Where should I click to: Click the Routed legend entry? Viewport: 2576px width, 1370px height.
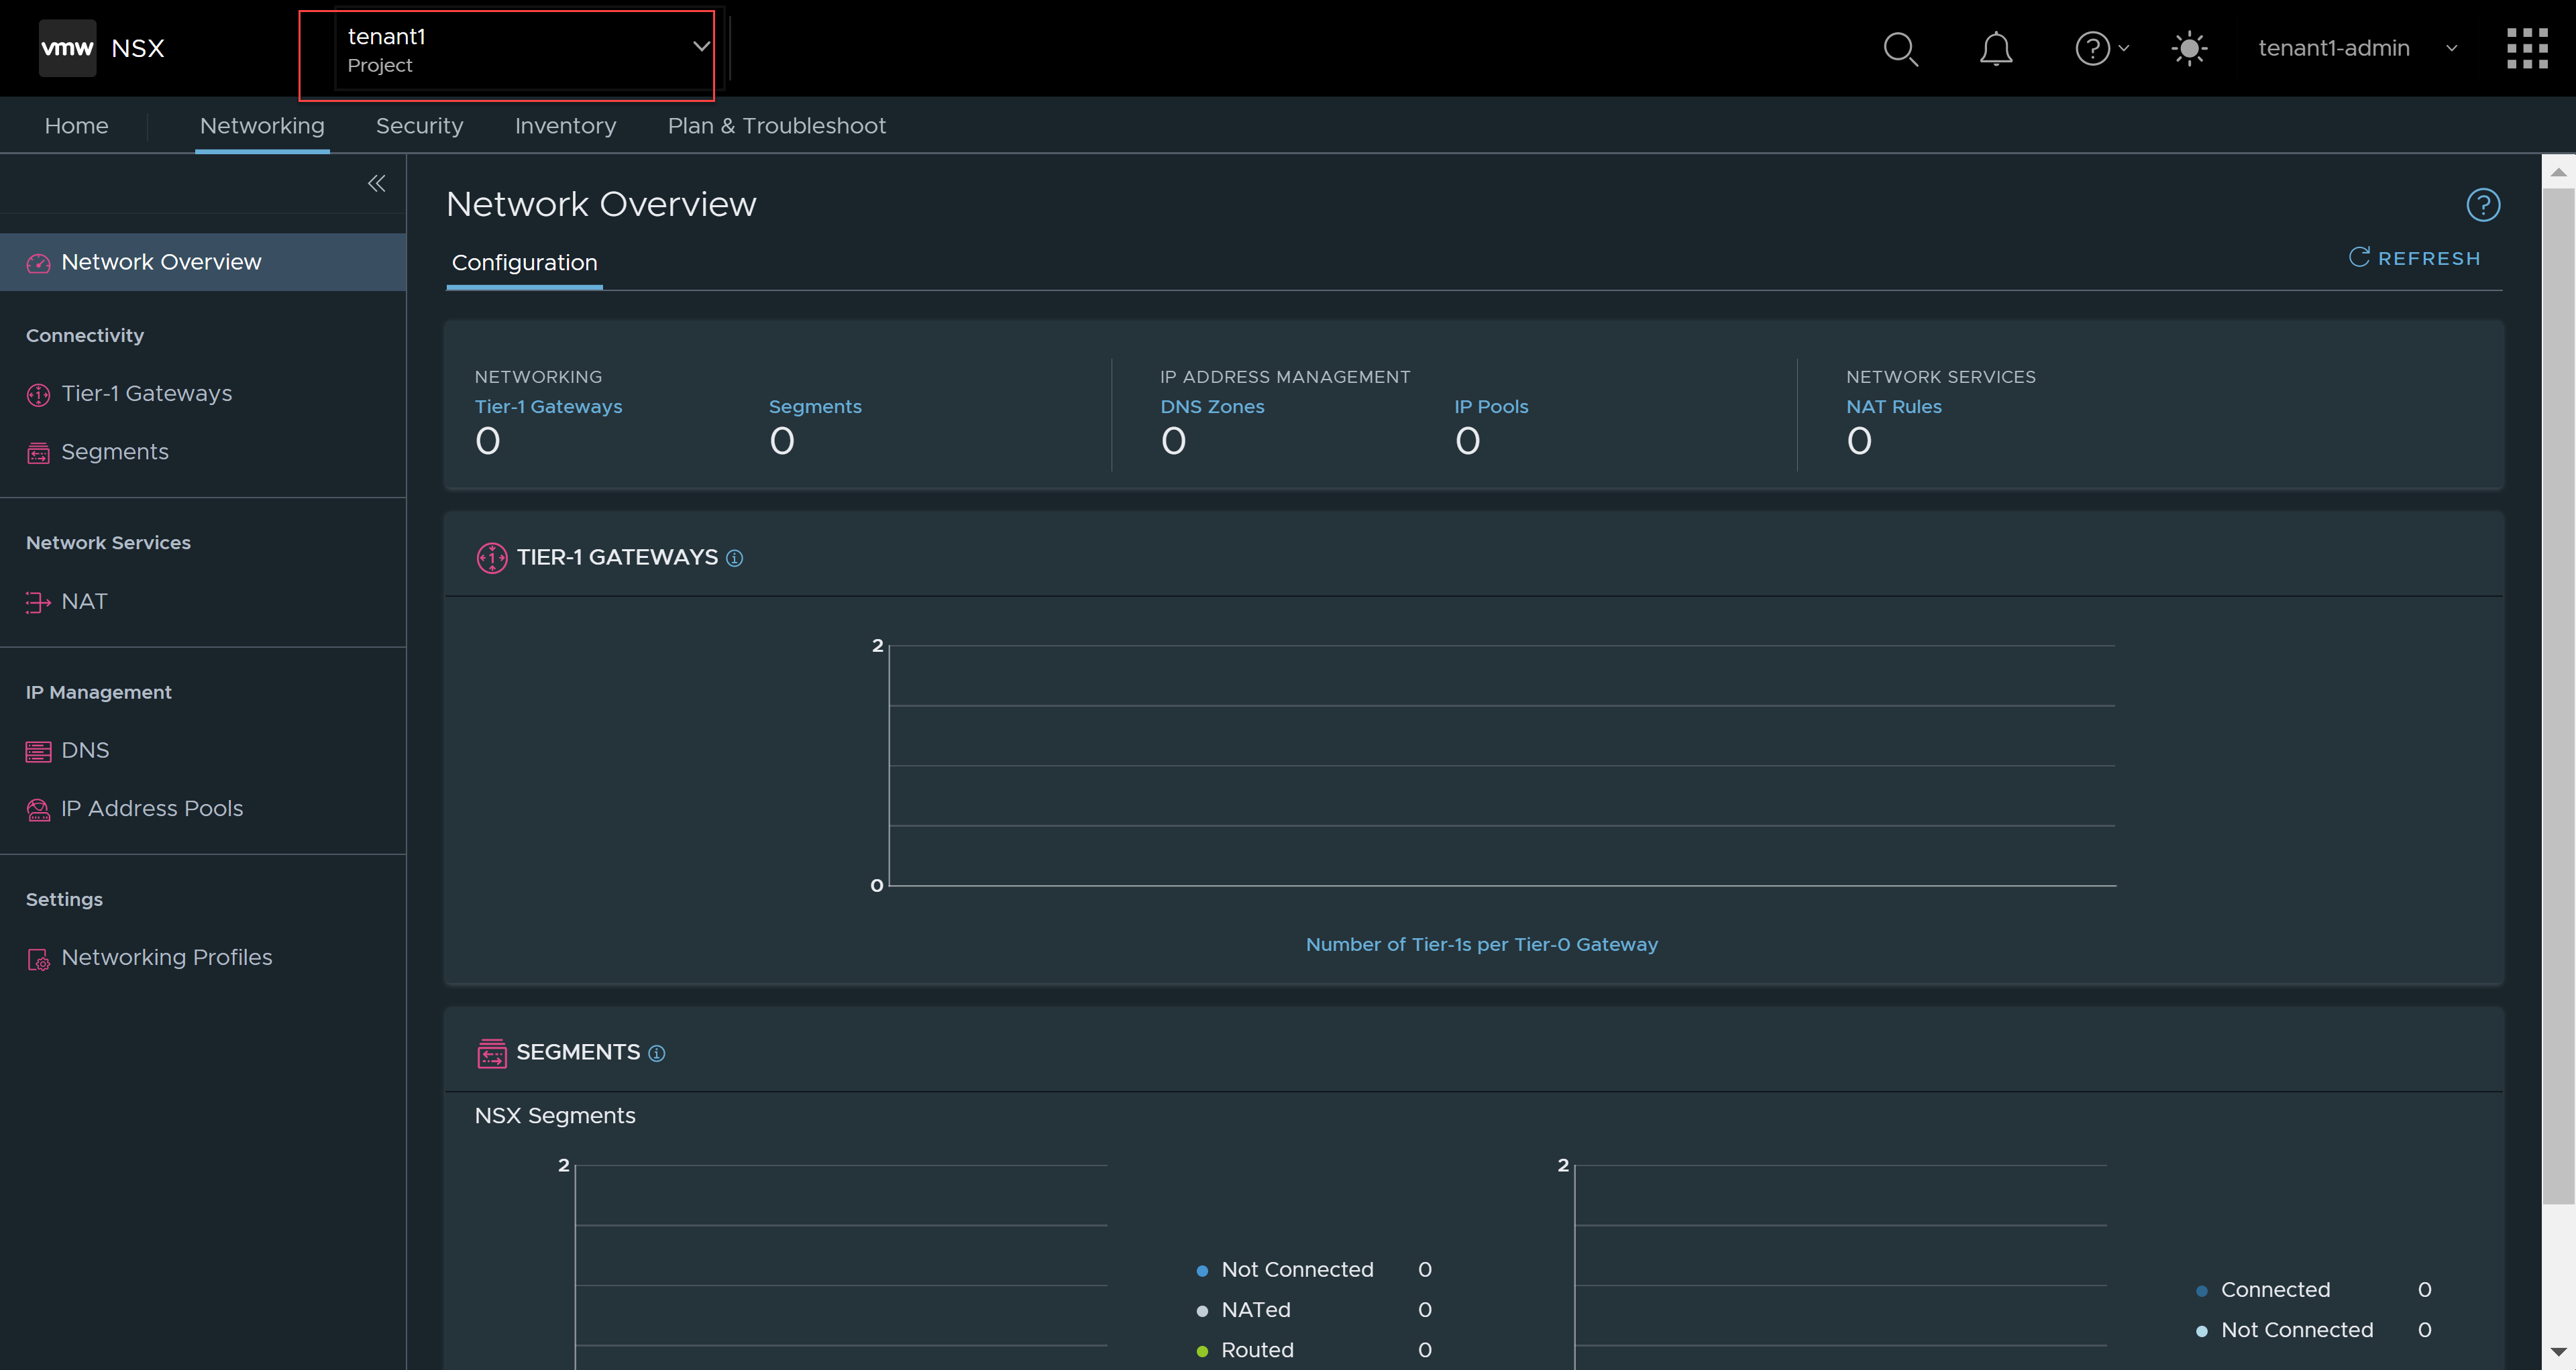coord(1257,1350)
